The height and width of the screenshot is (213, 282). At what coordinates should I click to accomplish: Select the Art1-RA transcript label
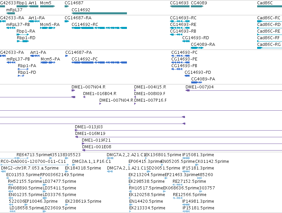point(37,18)
